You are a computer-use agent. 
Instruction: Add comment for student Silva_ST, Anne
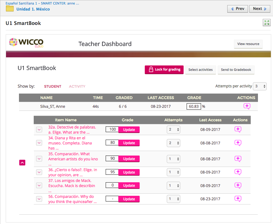pos(247,106)
